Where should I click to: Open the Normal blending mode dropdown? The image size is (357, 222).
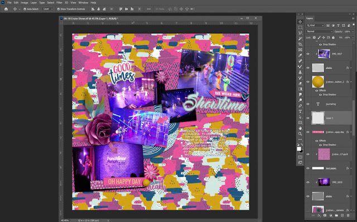click(x=320, y=32)
